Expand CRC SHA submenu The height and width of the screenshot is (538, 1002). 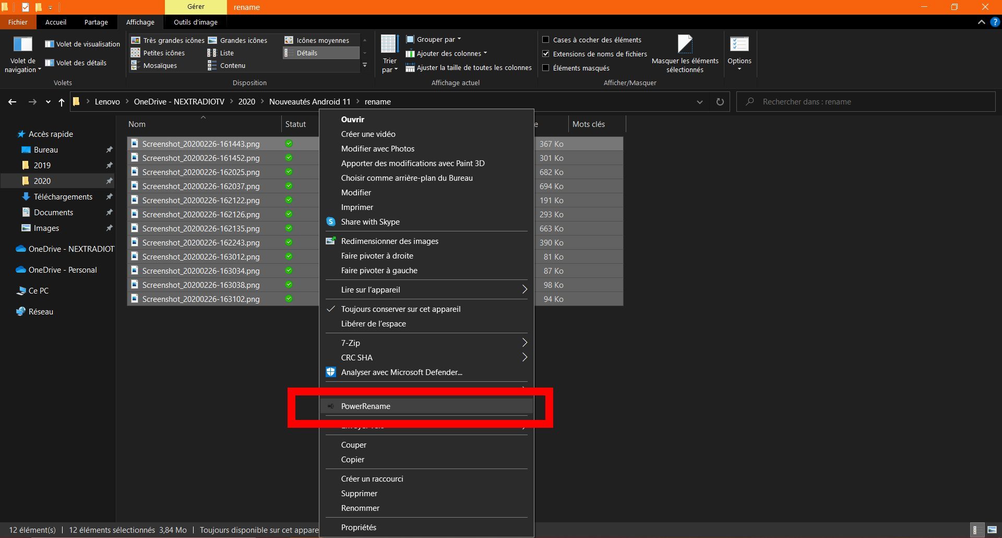[426, 357]
